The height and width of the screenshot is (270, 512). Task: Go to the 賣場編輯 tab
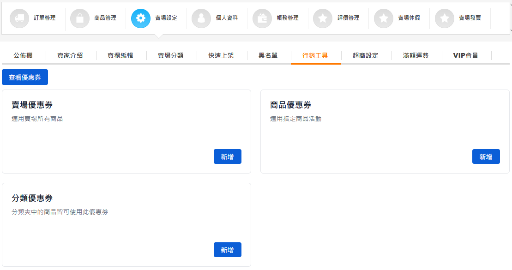coord(120,55)
